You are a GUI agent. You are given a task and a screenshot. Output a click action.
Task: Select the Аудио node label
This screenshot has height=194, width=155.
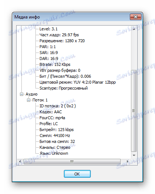pyautogui.click(x=31, y=94)
